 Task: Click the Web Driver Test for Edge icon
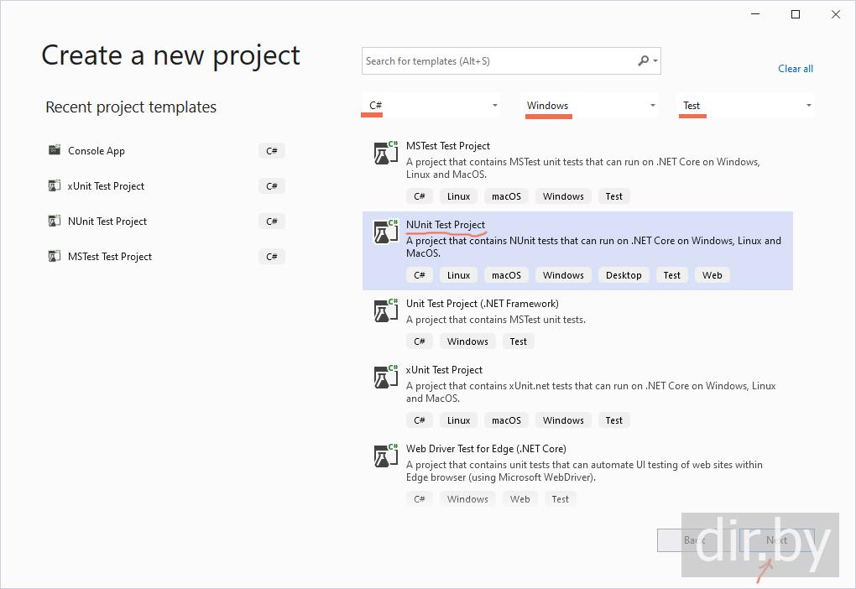coord(386,456)
